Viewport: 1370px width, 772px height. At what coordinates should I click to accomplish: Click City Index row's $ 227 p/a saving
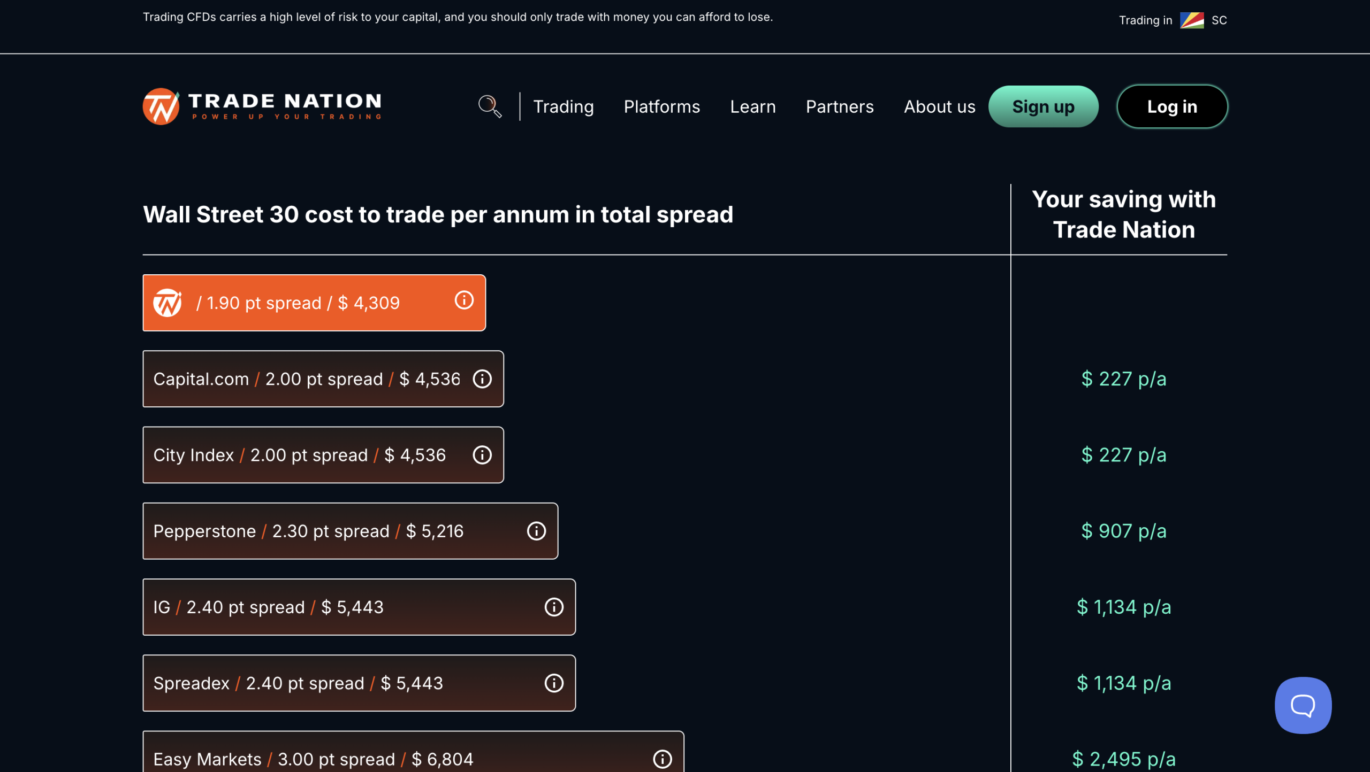[1124, 455]
